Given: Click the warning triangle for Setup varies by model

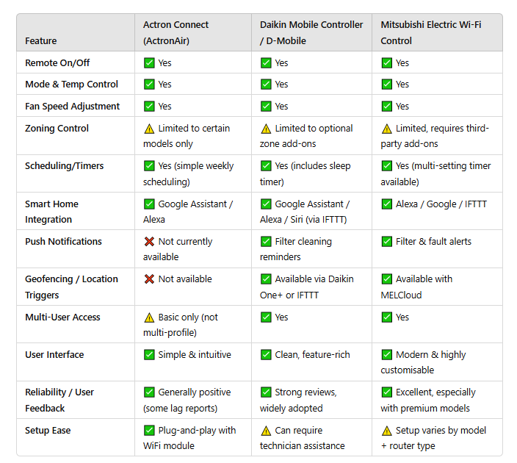Looking at the screenshot, I should tap(386, 431).
